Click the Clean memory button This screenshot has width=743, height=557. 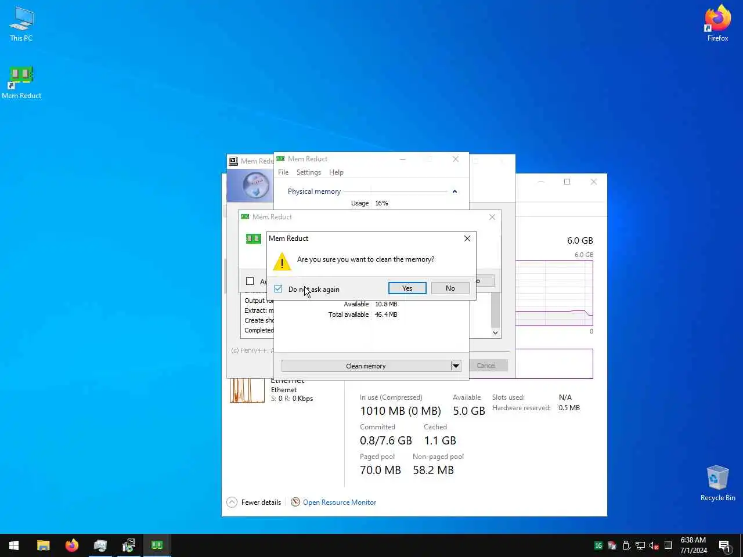pyautogui.click(x=366, y=366)
